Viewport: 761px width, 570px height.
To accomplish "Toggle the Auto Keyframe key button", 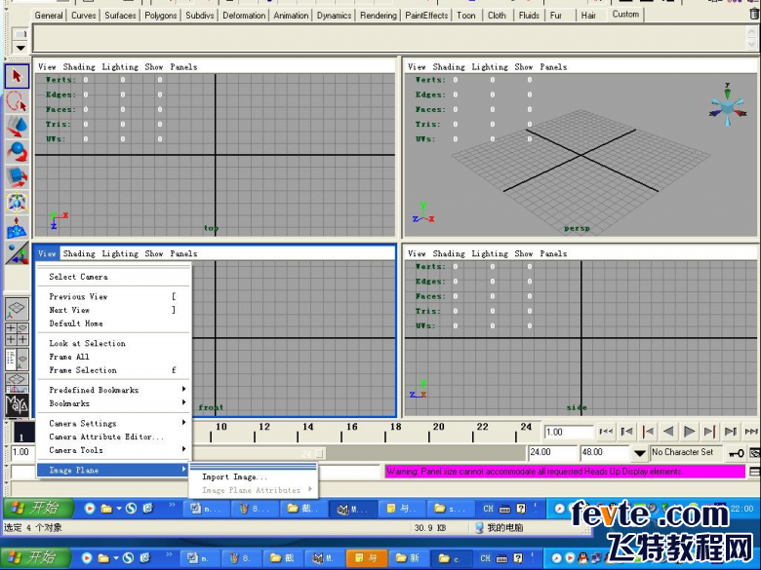I will click(737, 453).
